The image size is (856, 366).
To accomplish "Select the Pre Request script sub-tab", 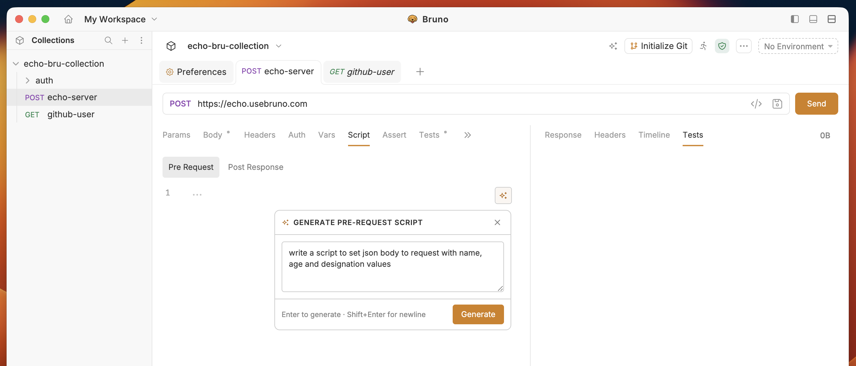I will pos(191,167).
